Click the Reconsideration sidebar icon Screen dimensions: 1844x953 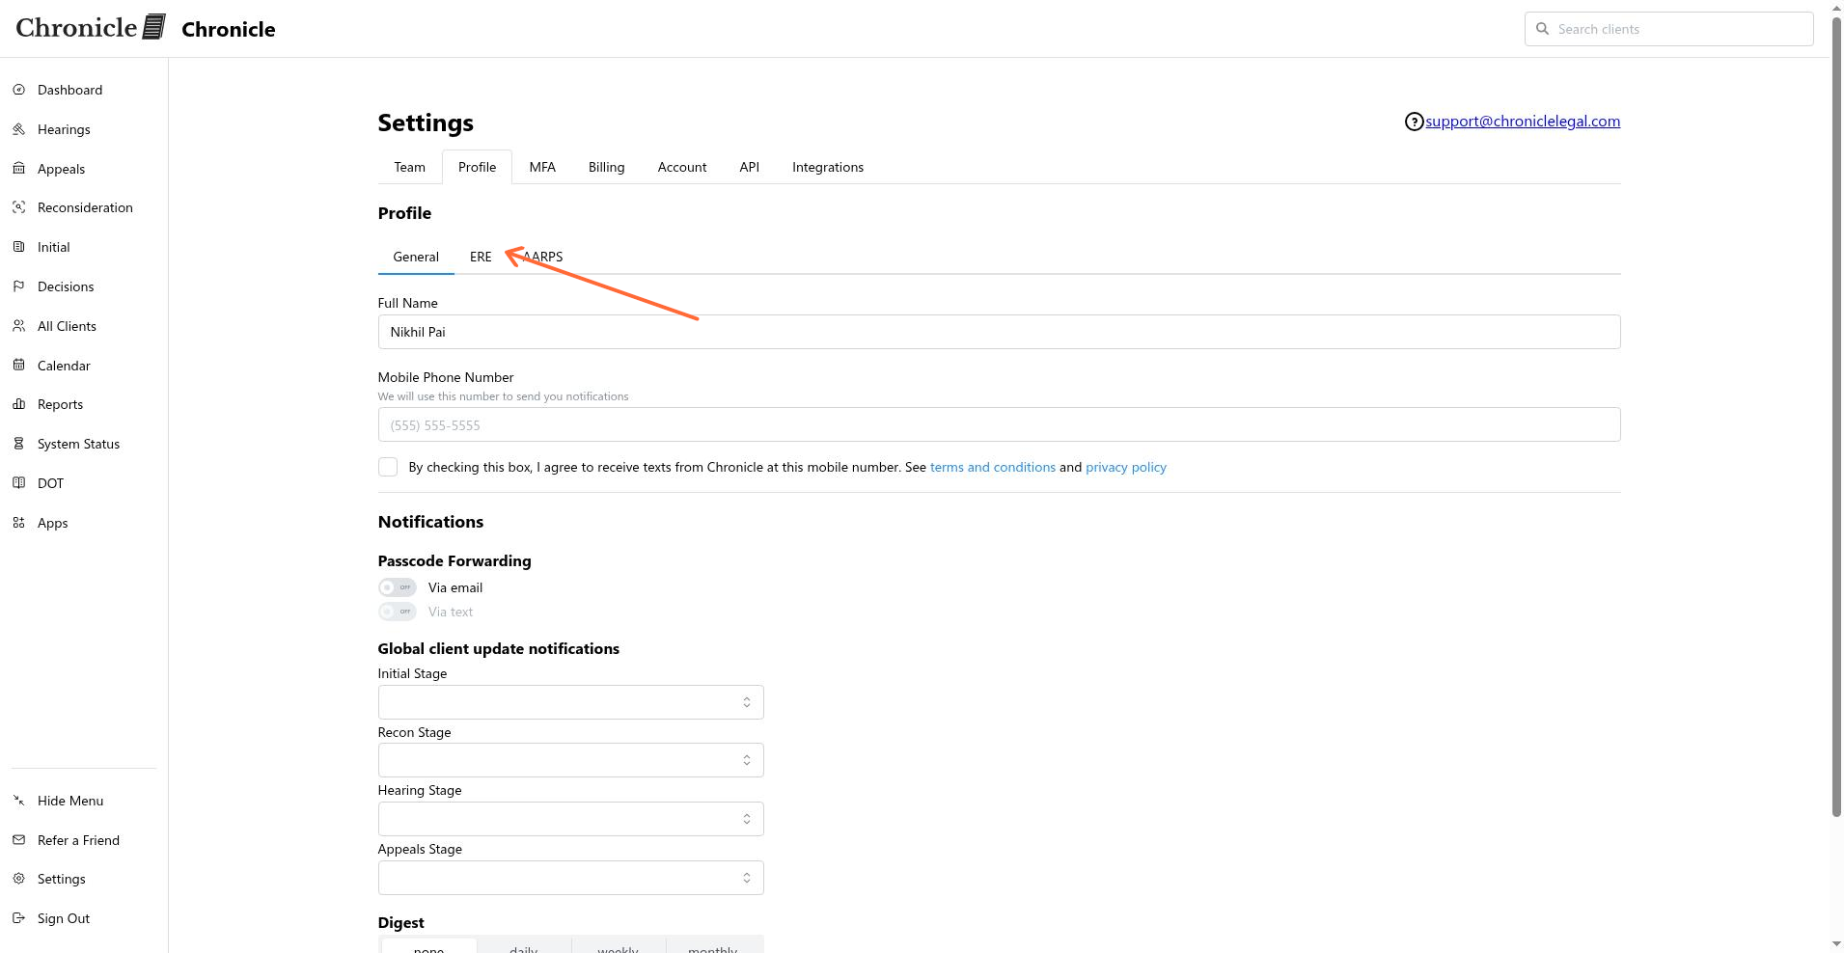(x=18, y=207)
